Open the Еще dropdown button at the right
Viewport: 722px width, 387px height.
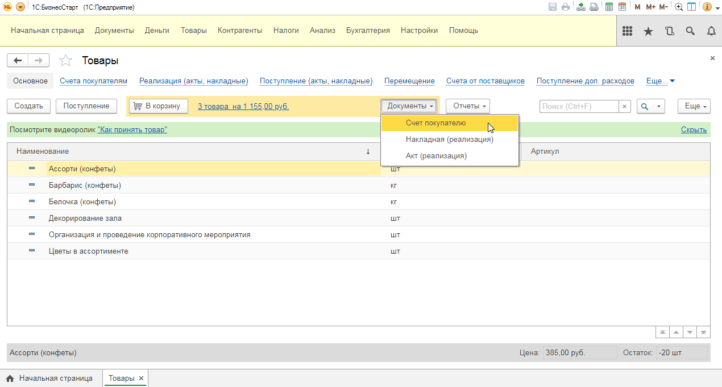694,106
